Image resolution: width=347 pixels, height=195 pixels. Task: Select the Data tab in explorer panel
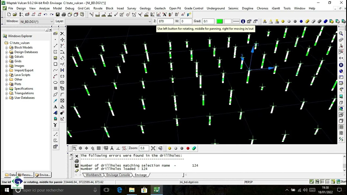[10, 175]
